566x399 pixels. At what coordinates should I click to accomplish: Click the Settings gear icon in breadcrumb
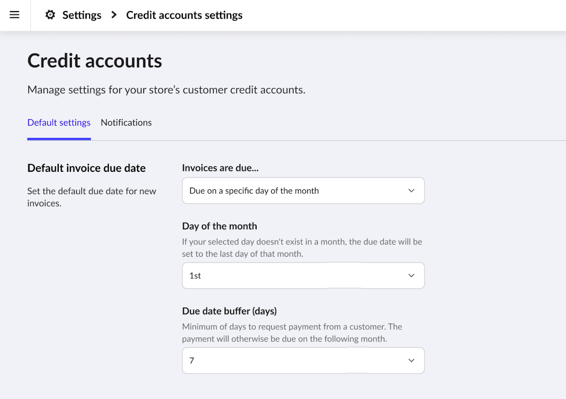tap(51, 14)
